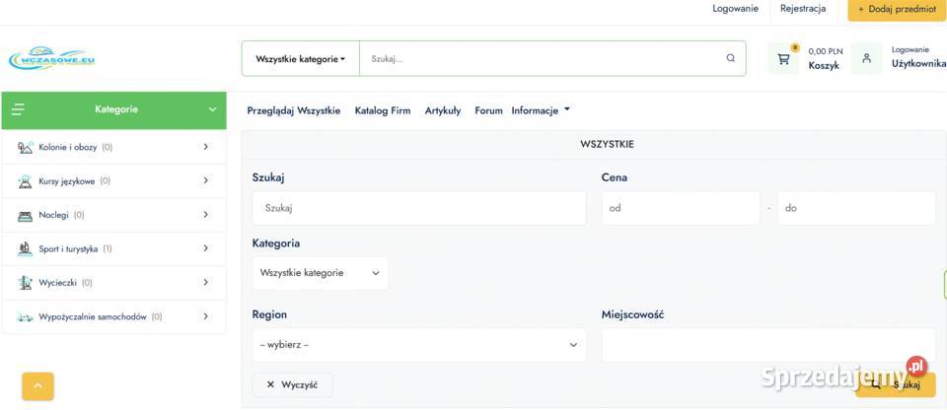Viewport: 947px width, 410px height.
Task: Click the Noclegi bed icon
Action: (26, 215)
